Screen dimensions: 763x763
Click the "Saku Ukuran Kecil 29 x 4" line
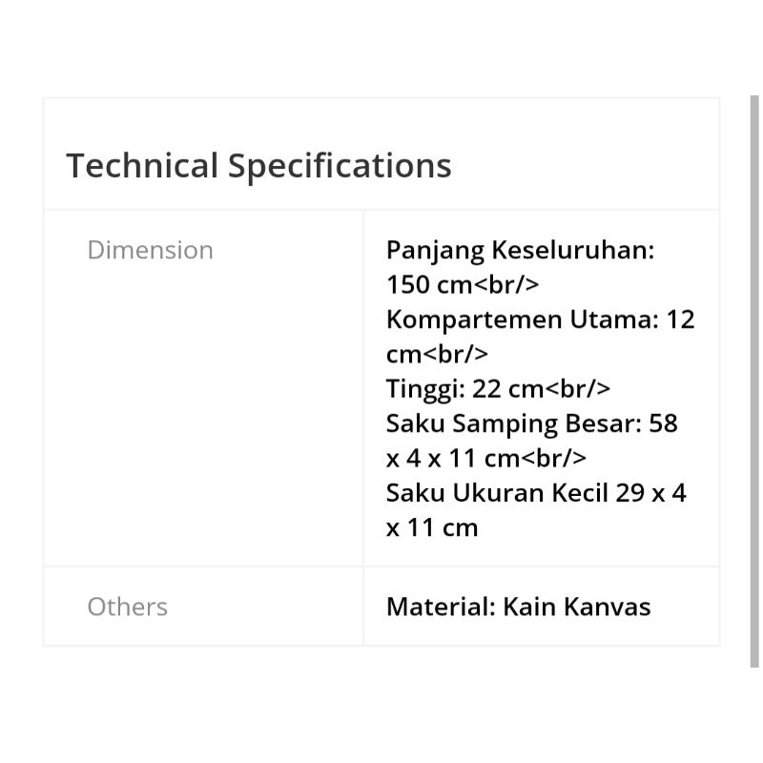pyautogui.click(x=536, y=493)
